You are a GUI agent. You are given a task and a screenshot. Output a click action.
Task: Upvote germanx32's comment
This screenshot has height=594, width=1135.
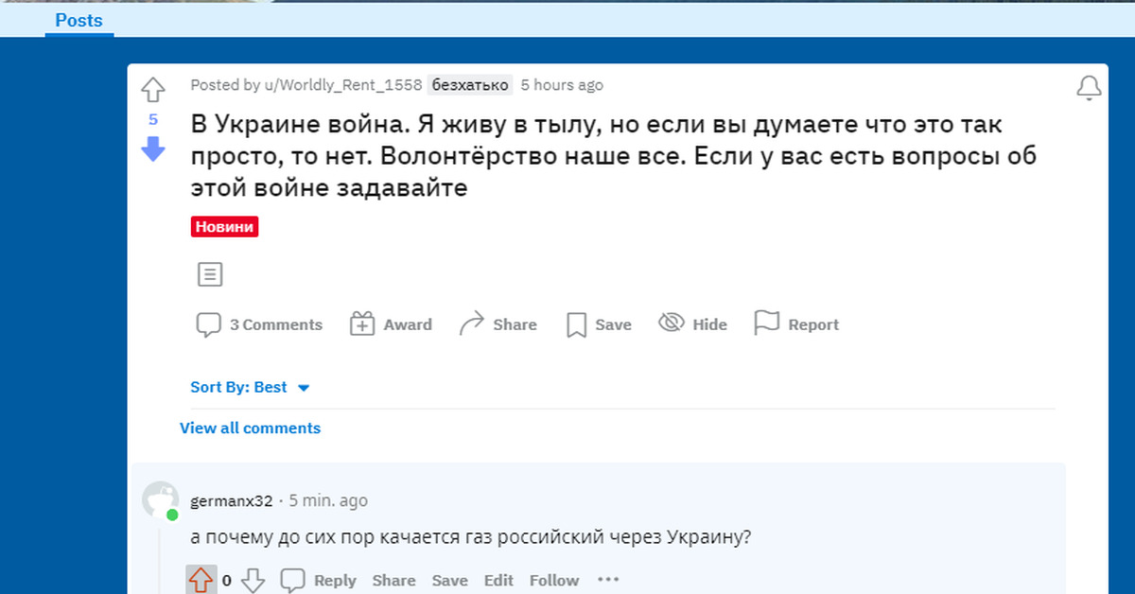(x=201, y=580)
